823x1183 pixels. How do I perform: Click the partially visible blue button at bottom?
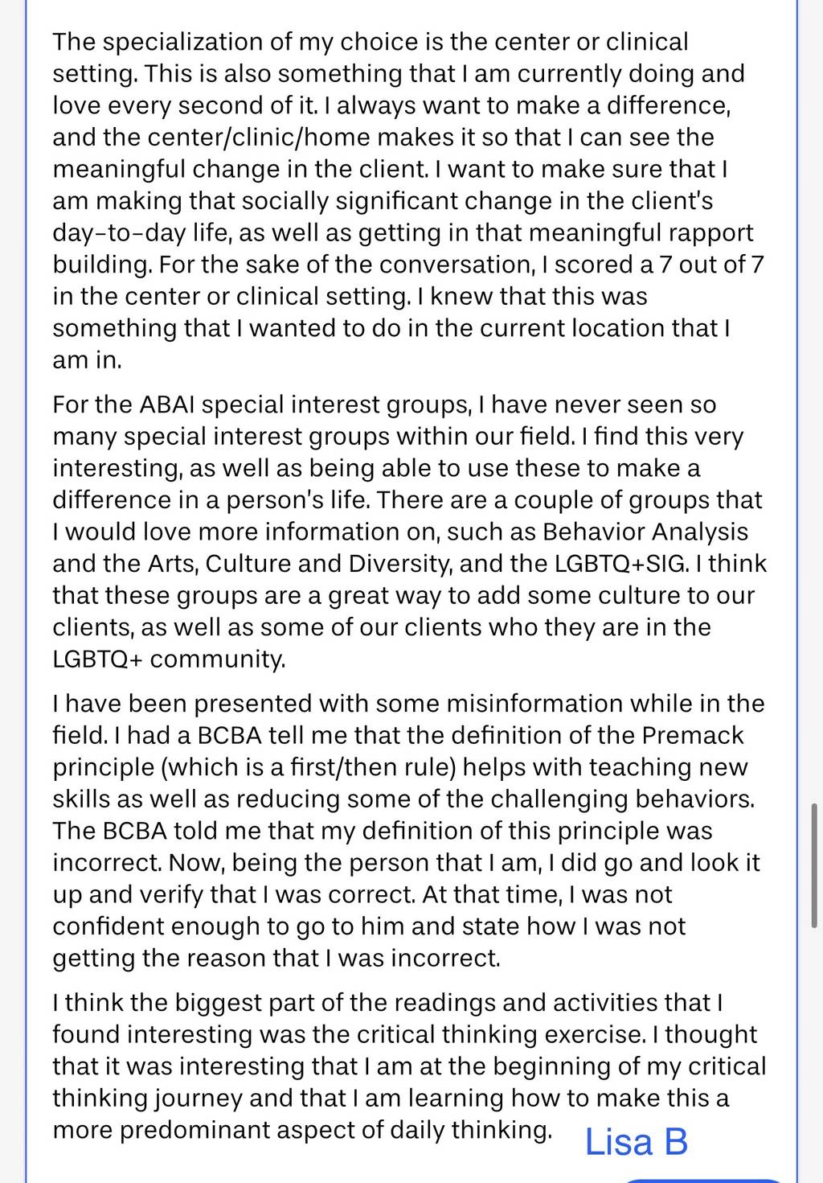(x=703, y=1180)
